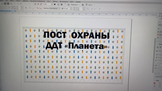Click the ПОСТ ОХРАНЫ heading text

[x=76, y=35]
